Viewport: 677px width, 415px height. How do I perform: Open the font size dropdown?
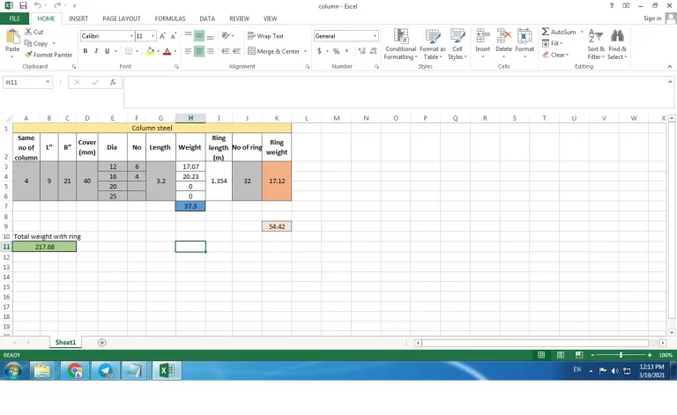pos(153,36)
